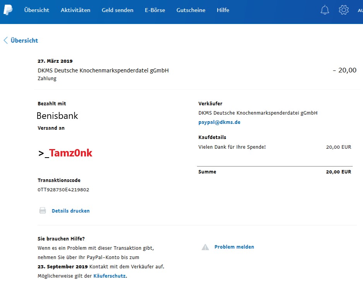Click the Versand an heading
The height and width of the screenshot is (285, 363).
(51, 128)
